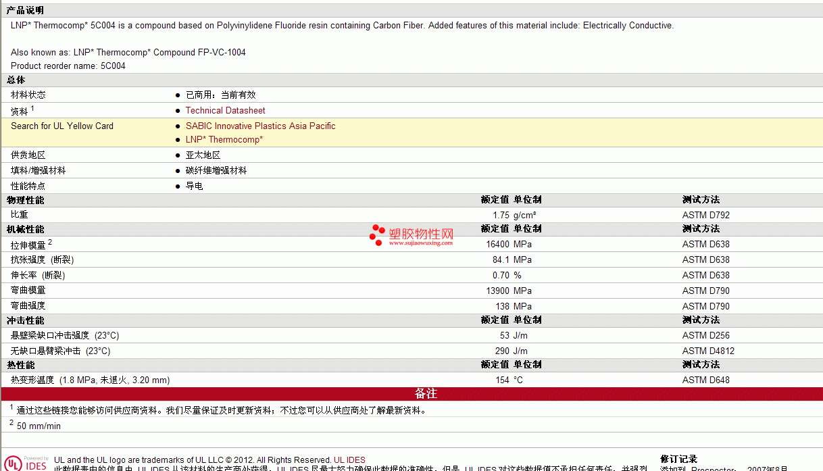Click the 'Also known as' compound line

(x=128, y=52)
